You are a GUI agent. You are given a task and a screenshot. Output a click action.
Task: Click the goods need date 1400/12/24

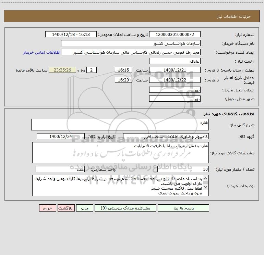(x=61, y=136)
